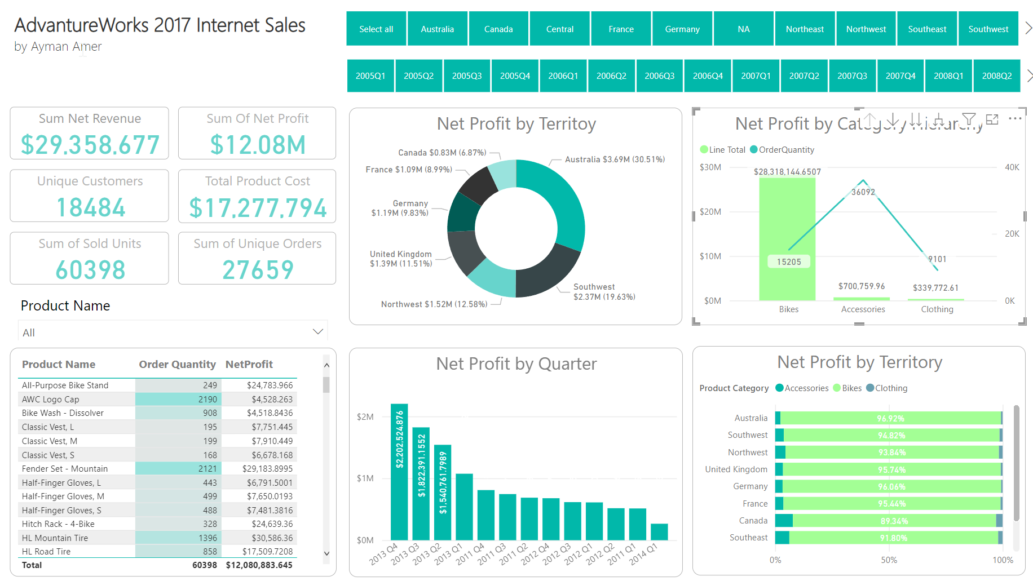Viewport: 1033px width, 581px height.
Task: Open Focus mode for category chart
Action: click(992, 119)
